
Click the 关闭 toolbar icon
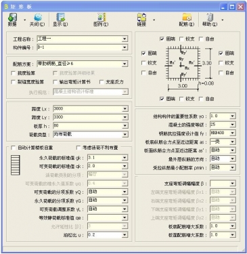[x=38, y=18]
